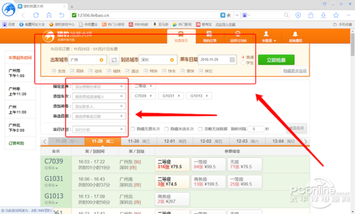Open the 备选日期 dropdown

[x=99, y=116]
